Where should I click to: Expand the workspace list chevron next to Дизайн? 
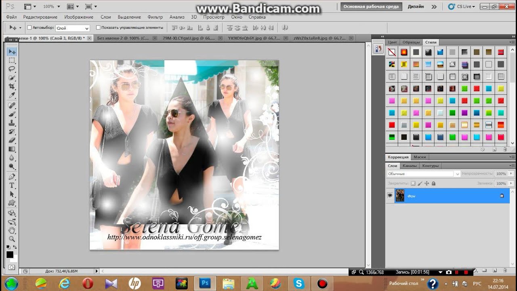434,7
